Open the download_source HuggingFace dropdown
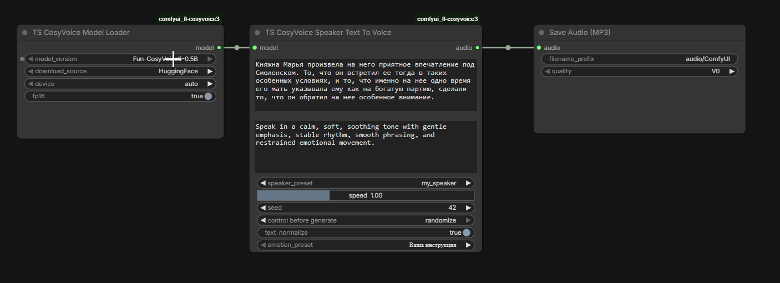Viewport: 780px width, 283px height. point(120,71)
